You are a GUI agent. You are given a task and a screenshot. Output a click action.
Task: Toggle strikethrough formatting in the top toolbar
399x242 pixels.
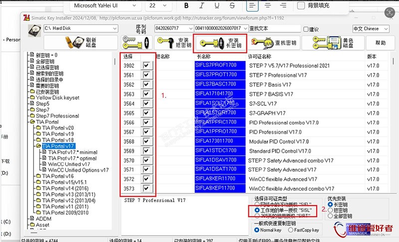click(232, 5)
